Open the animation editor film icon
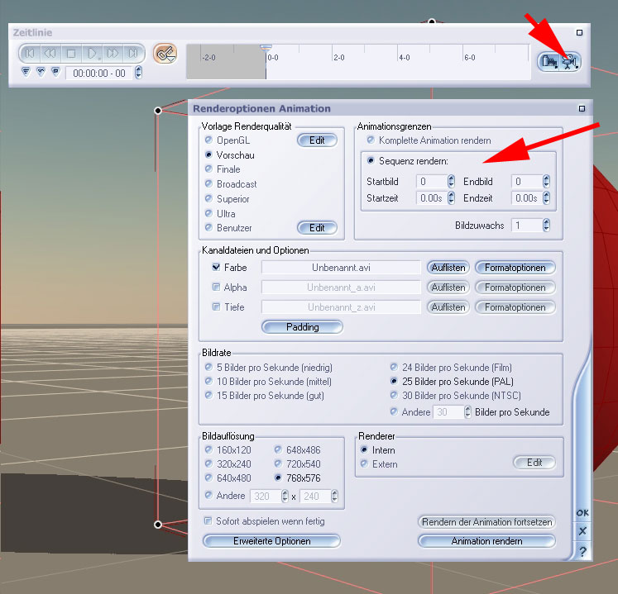618x594 pixels. pos(549,62)
